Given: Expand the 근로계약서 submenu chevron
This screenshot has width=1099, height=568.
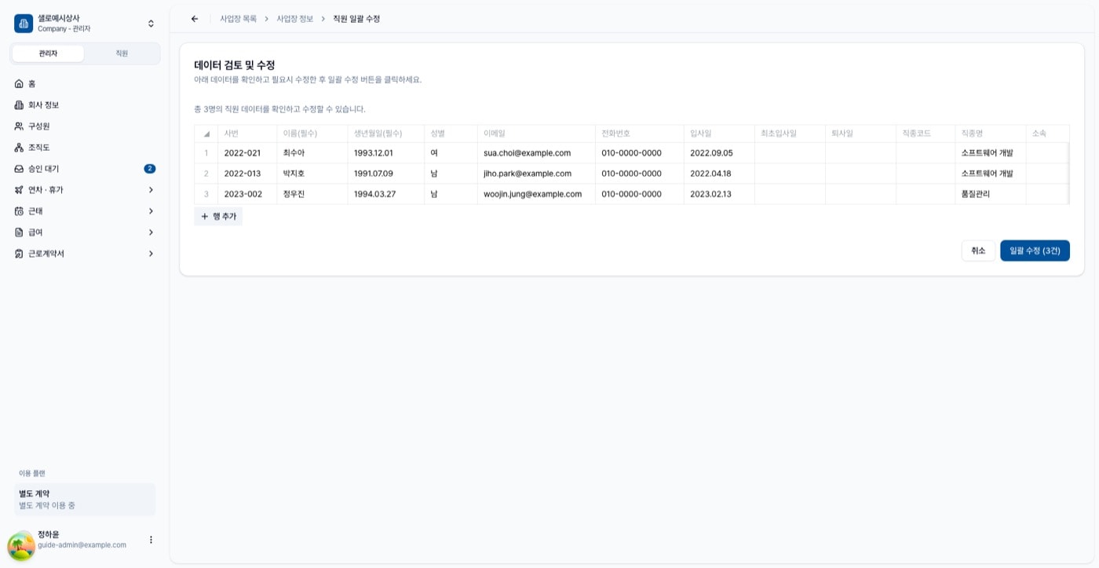Looking at the screenshot, I should click(x=151, y=253).
